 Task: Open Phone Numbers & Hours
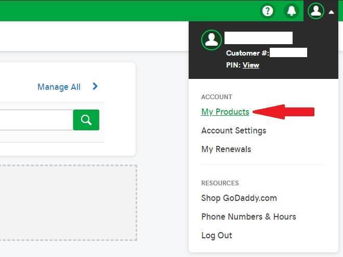(x=249, y=217)
